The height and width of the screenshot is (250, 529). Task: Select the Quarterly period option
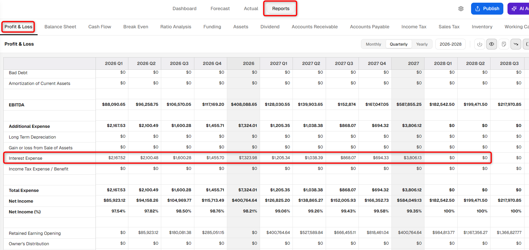point(399,44)
